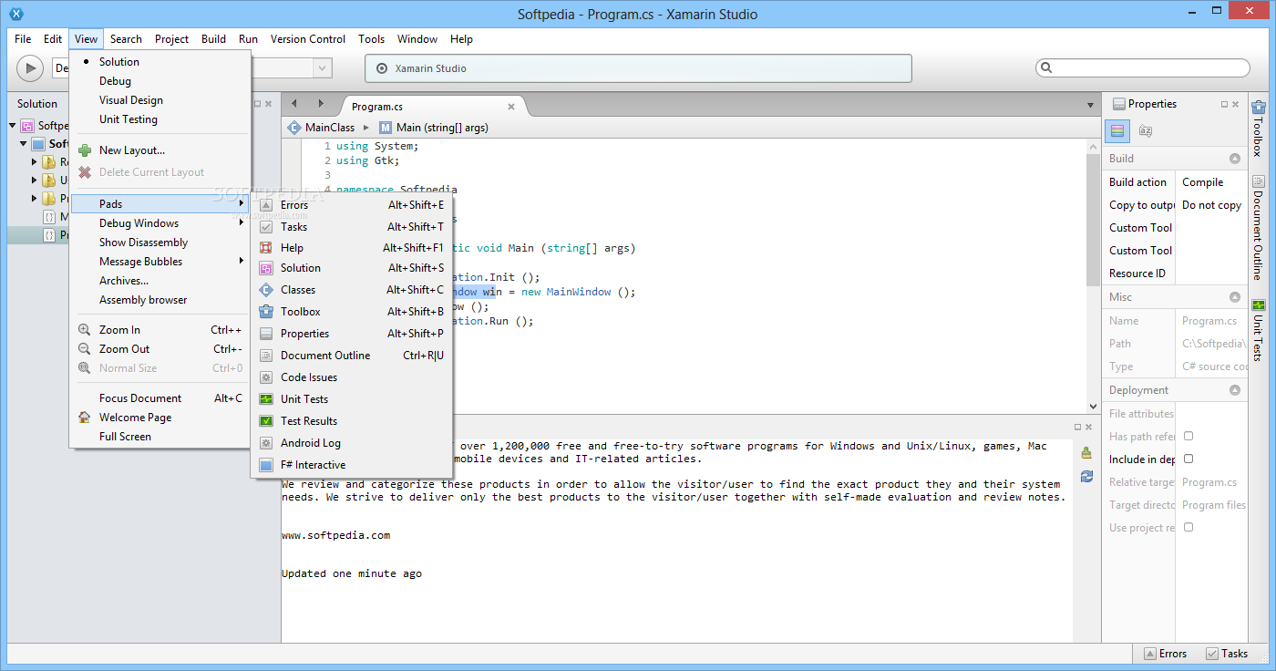This screenshot has height=671, width=1276.
Task: Open the Pads submenu
Action: (x=160, y=204)
